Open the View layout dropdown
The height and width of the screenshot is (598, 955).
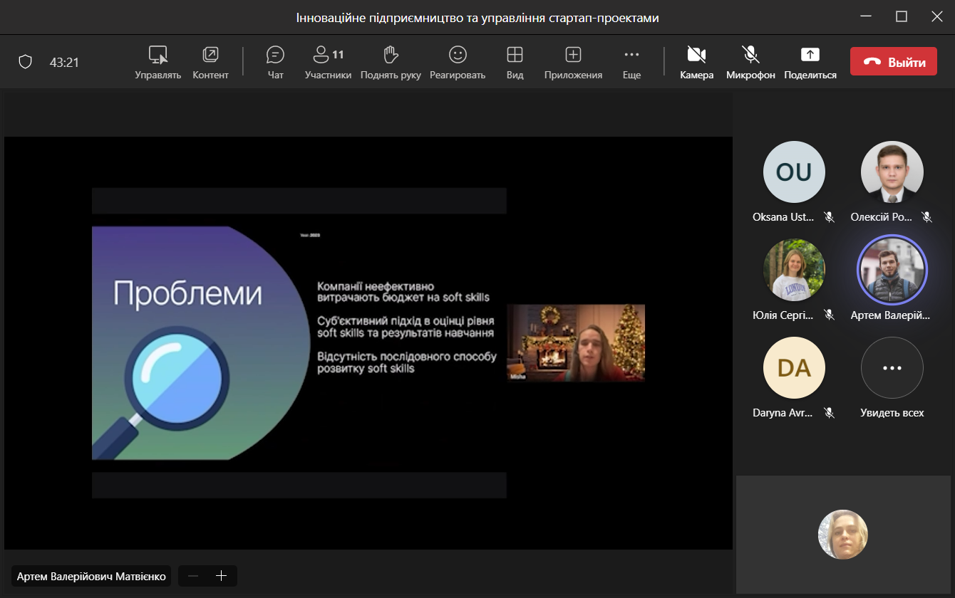click(x=515, y=62)
